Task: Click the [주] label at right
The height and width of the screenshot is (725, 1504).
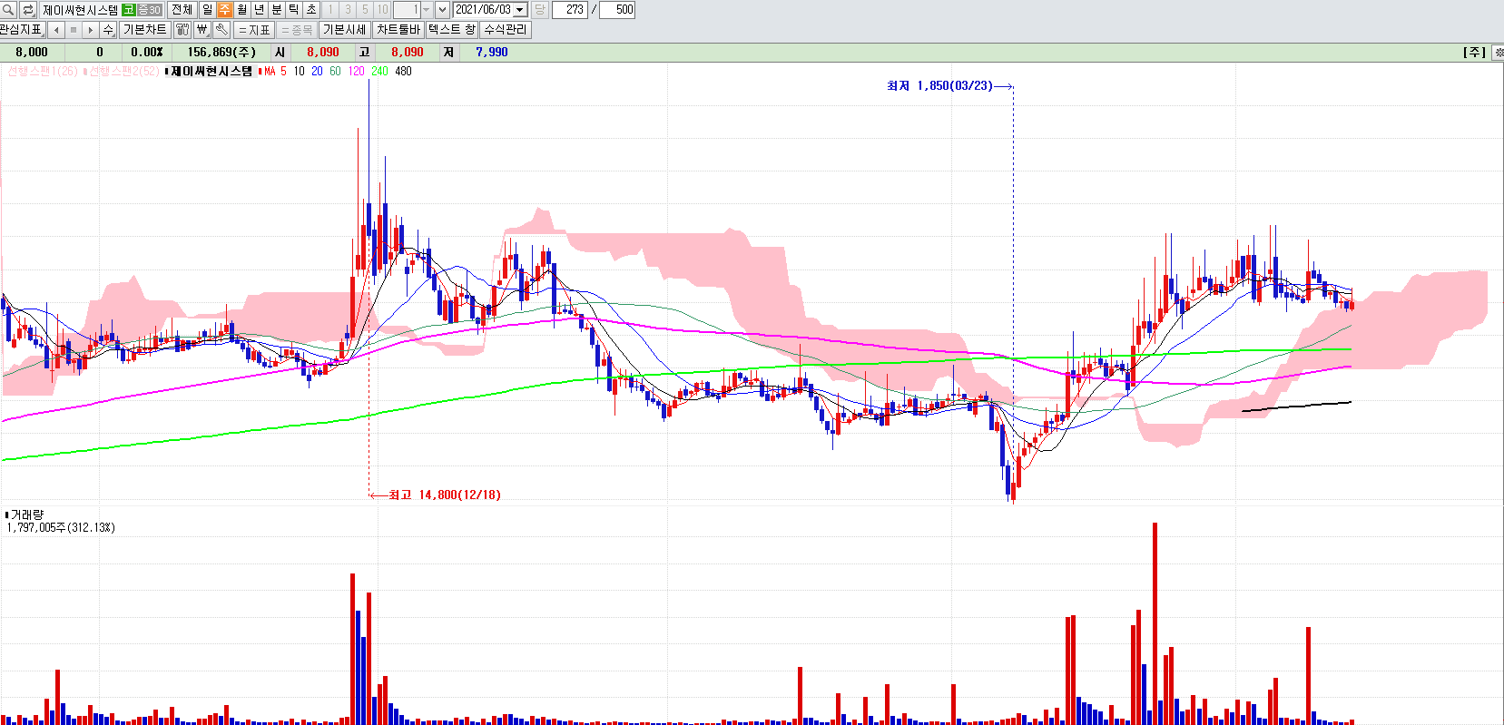Action: pos(1474,52)
